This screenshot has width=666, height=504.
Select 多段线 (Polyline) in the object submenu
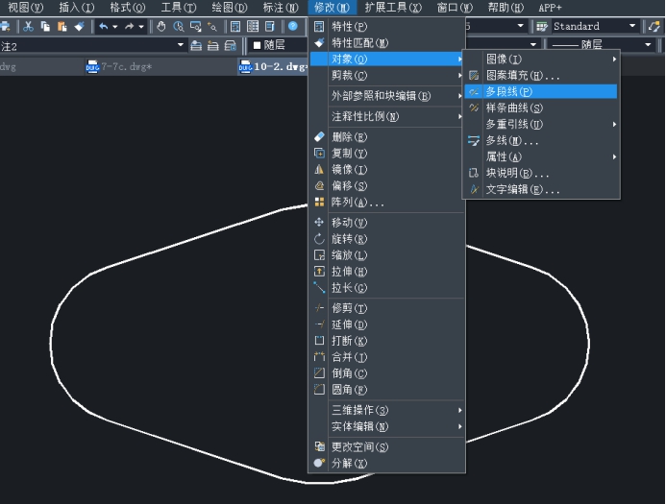[x=509, y=91]
